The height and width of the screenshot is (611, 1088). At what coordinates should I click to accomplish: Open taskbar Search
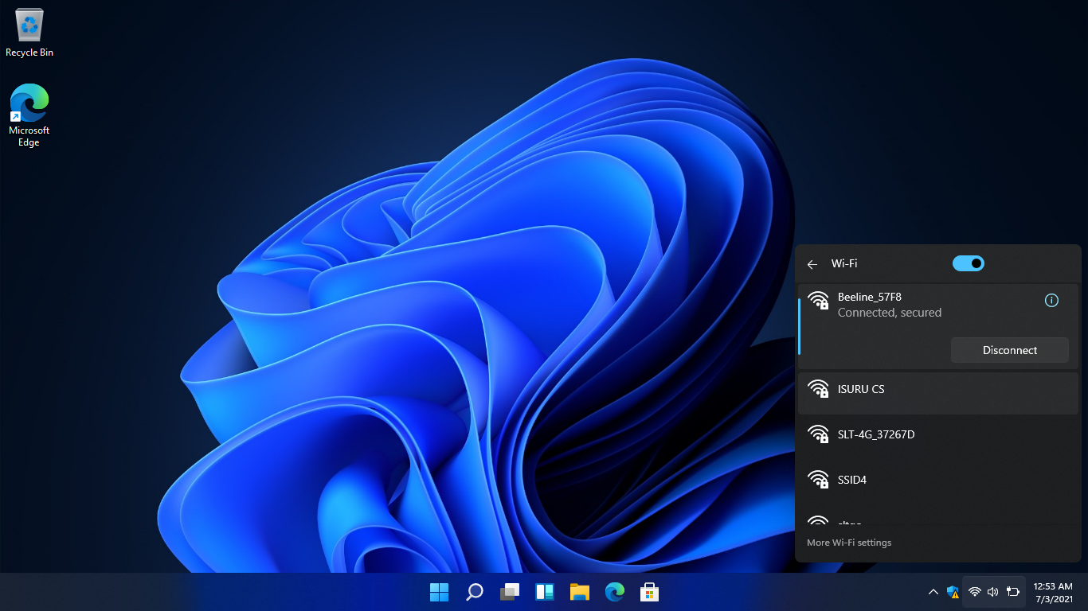(475, 592)
